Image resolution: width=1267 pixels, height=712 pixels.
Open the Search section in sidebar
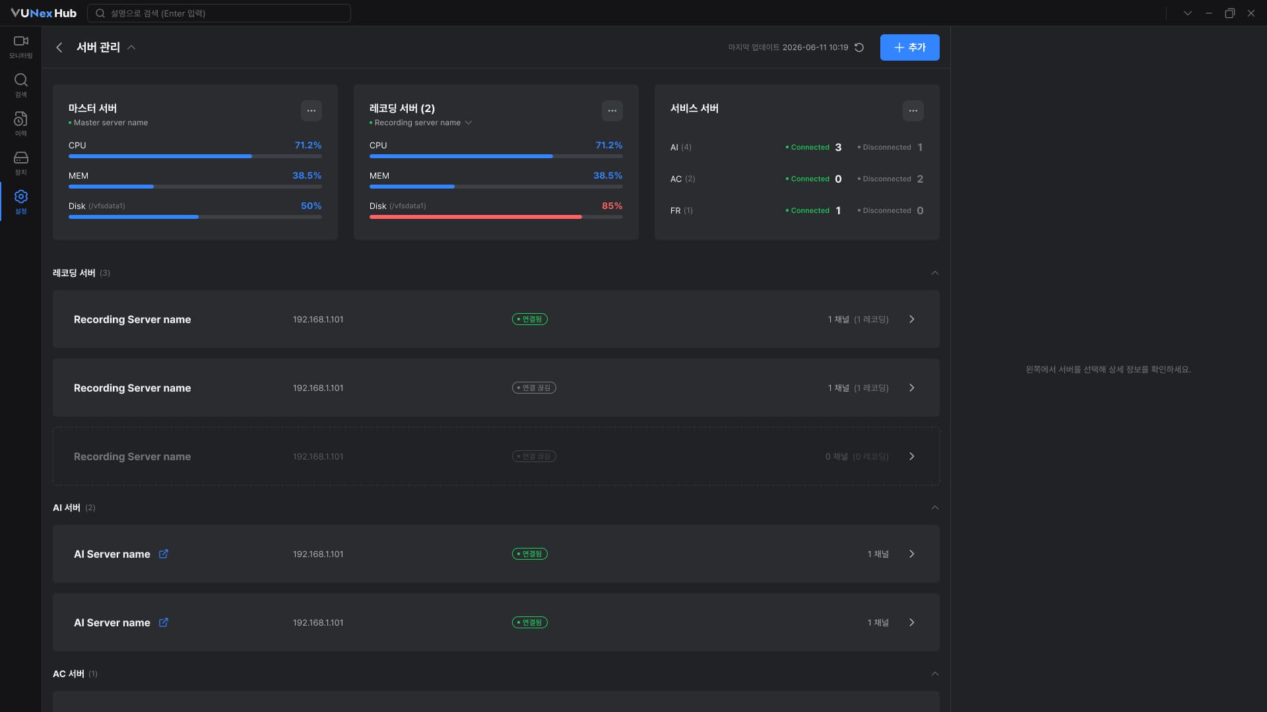coord(21,86)
